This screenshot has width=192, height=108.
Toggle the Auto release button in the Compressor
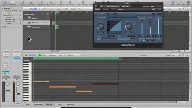(134, 24)
